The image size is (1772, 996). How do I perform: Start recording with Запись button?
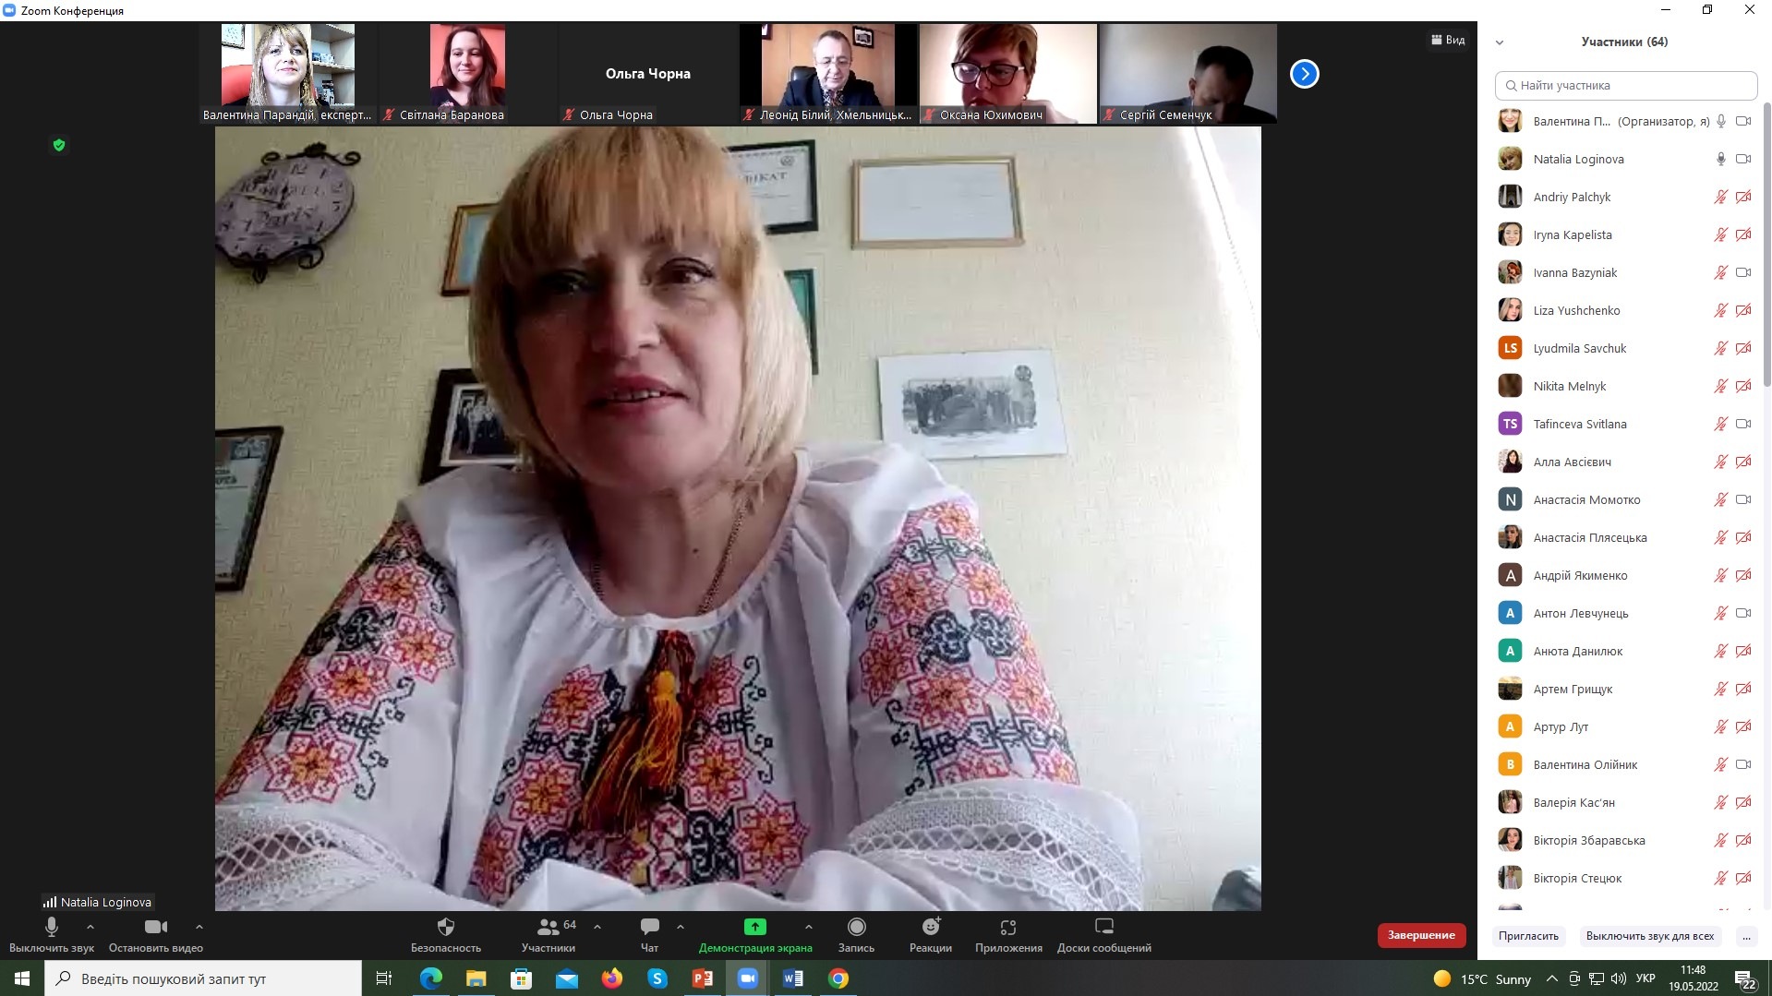pos(857,934)
